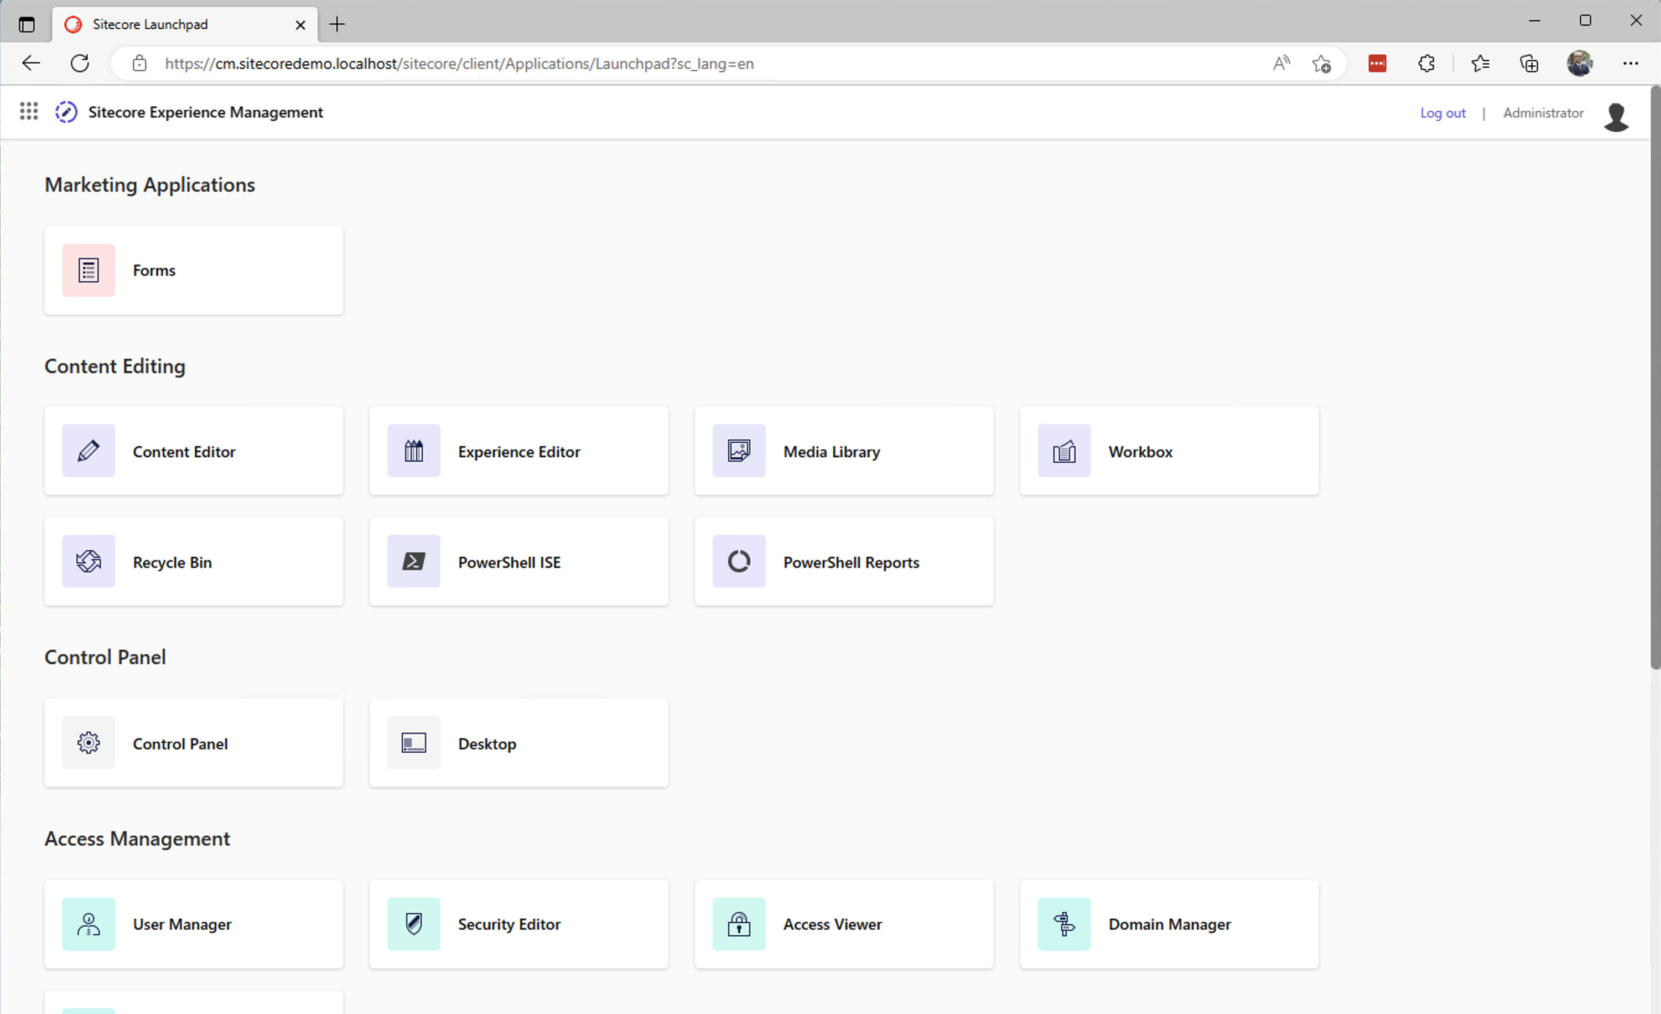Viewport: 1661px width, 1014px height.
Task: Open the Control Panel tile label
Action: [180, 744]
